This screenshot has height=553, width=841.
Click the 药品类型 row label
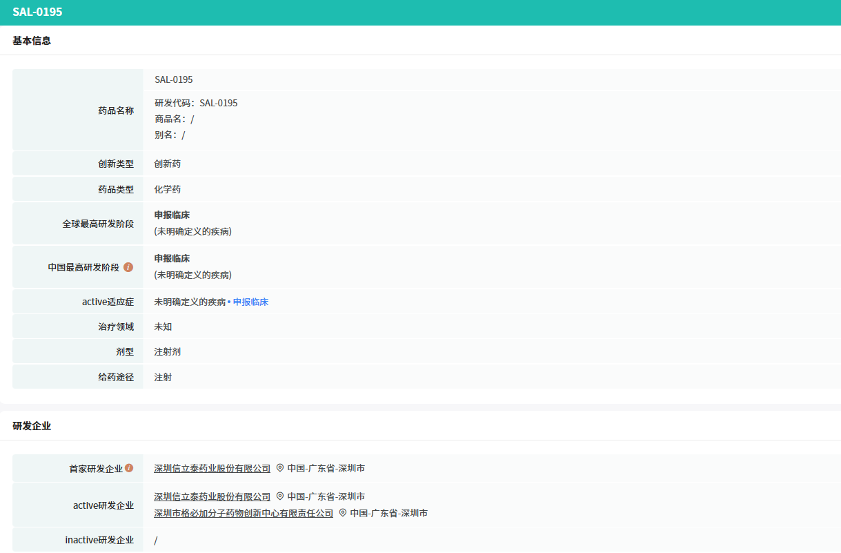point(116,189)
